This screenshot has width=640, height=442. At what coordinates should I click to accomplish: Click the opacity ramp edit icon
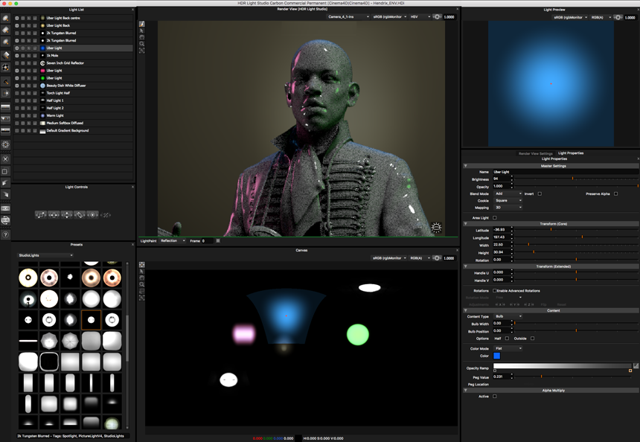click(x=636, y=365)
